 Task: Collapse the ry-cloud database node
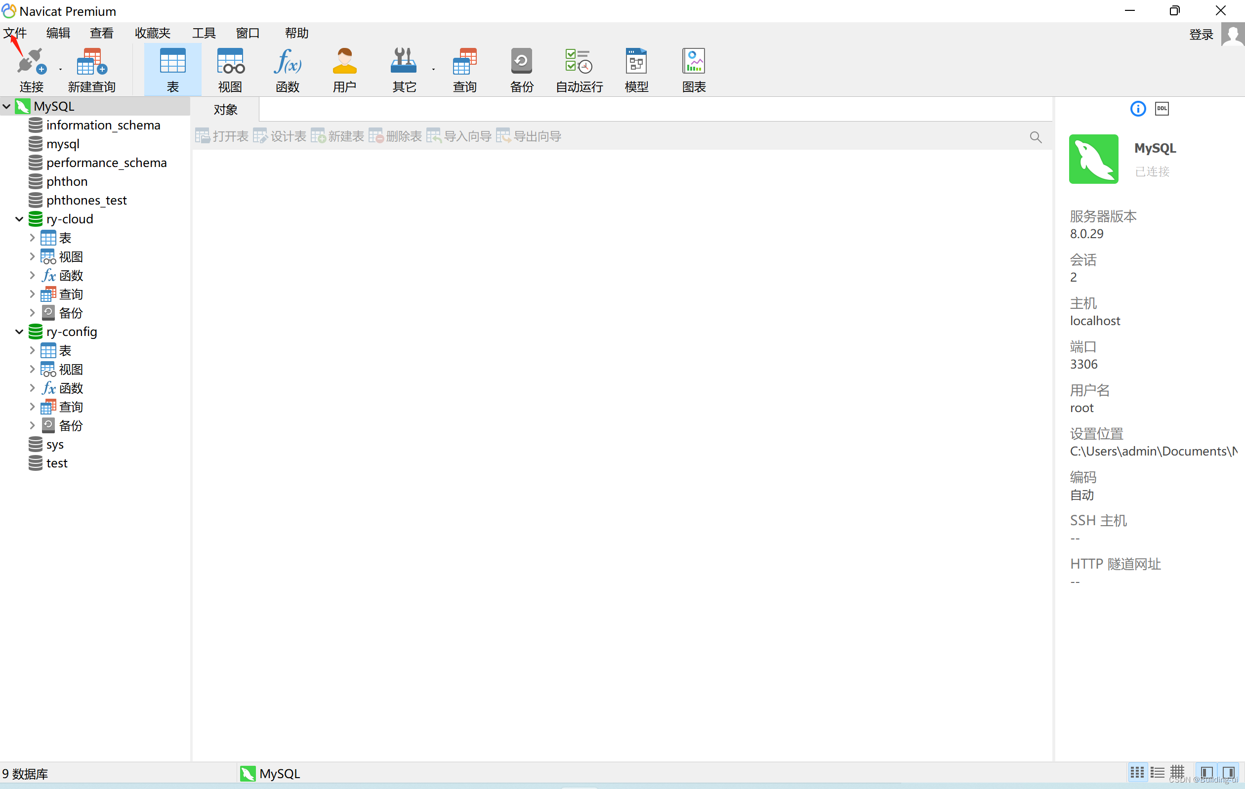click(20, 219)
